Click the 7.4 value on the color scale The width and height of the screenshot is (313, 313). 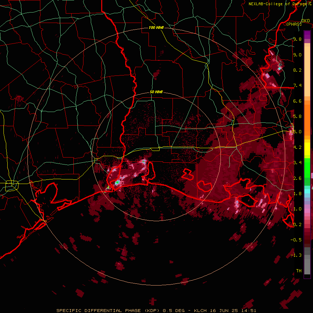point(297,86)
